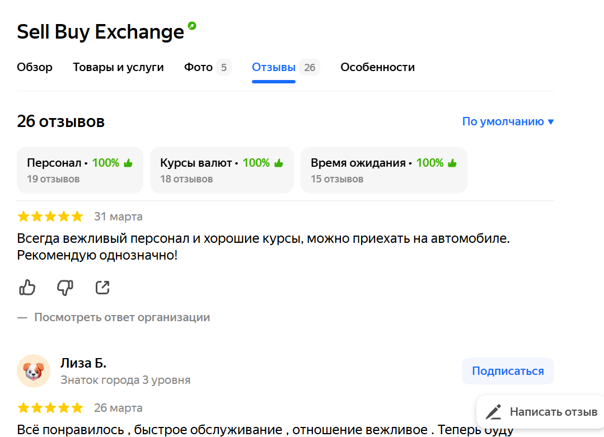Like the 31 марта review with thumbs up
Screen dimensions: 604x437
(x=27, y=287)
